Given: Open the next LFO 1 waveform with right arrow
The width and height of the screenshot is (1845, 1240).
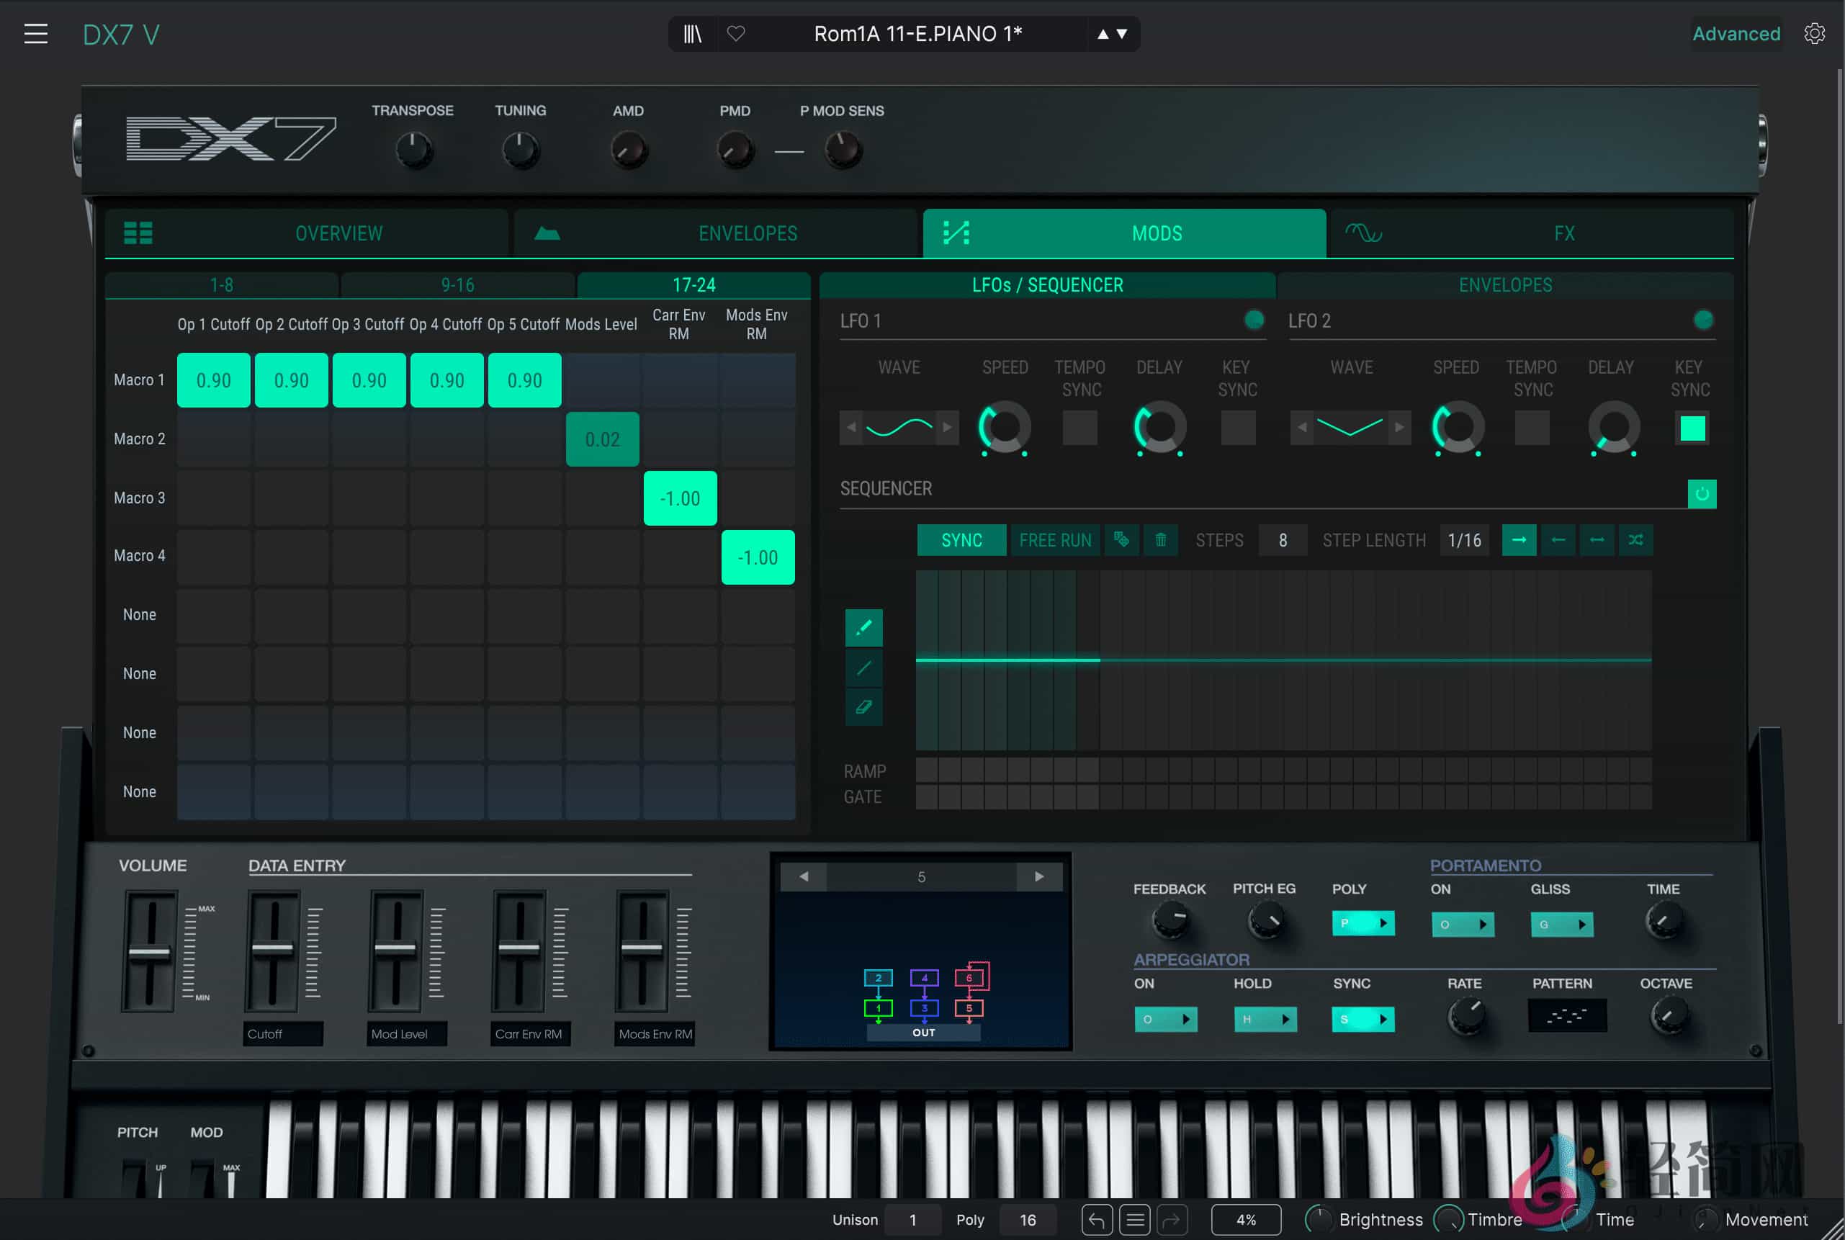Looking at the screenshot, I should pos(948,427).
